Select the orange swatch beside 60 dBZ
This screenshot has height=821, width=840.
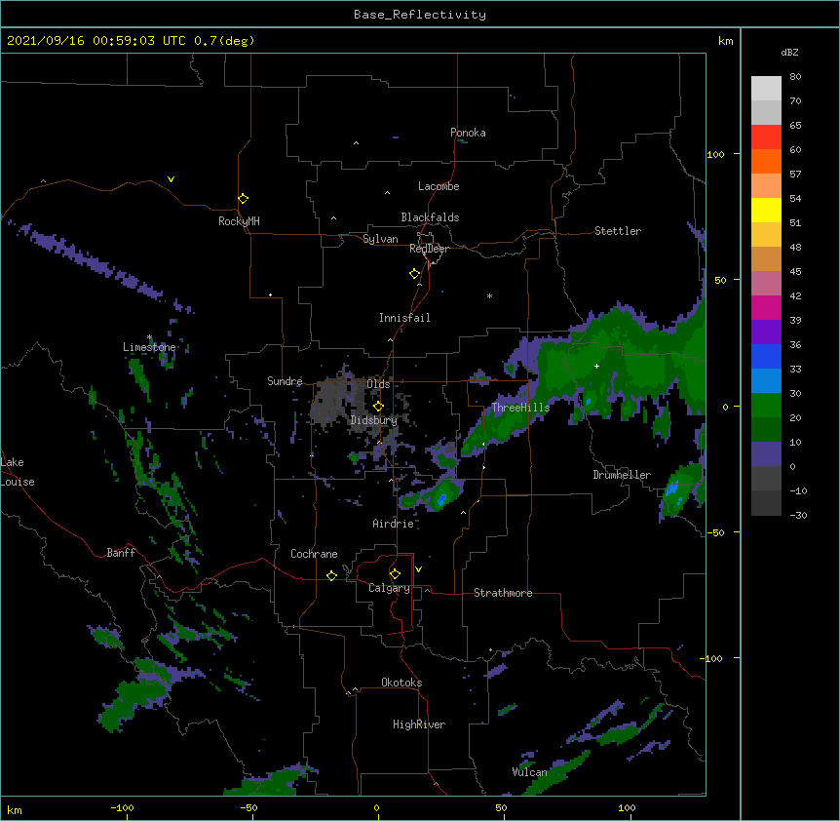[766, 161]
